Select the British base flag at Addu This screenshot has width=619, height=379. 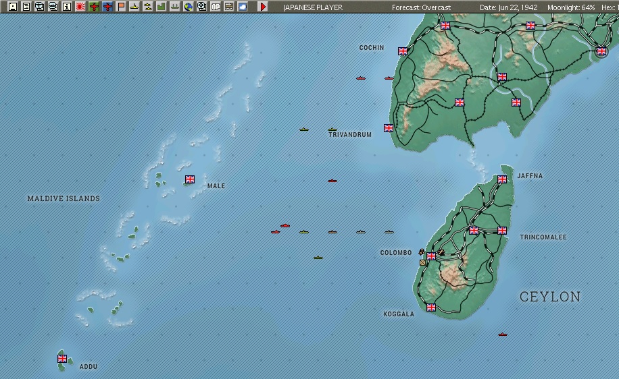(x=62, y=359)
